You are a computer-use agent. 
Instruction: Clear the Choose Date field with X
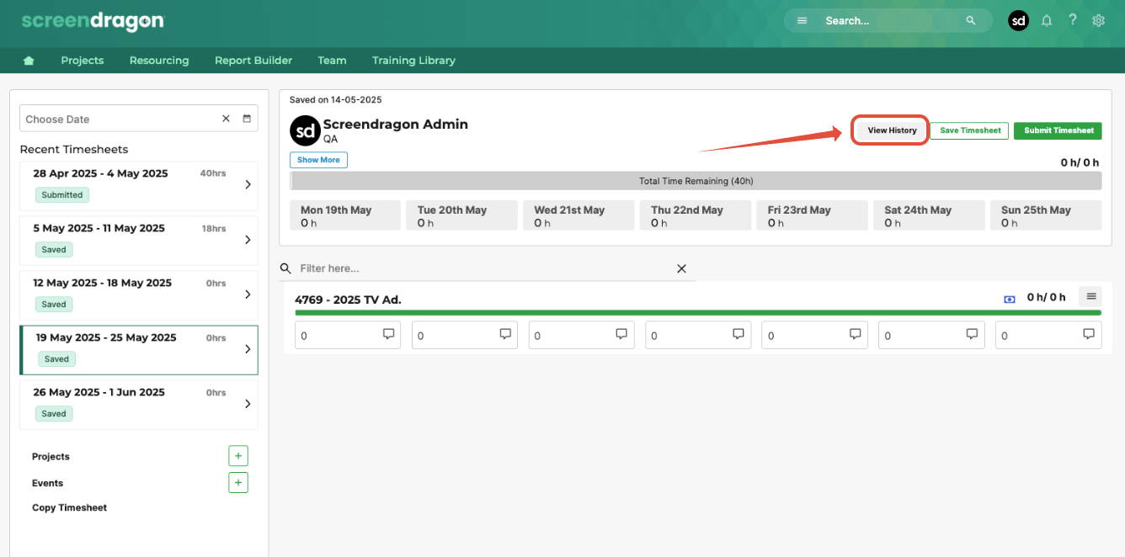coord(226,119)
